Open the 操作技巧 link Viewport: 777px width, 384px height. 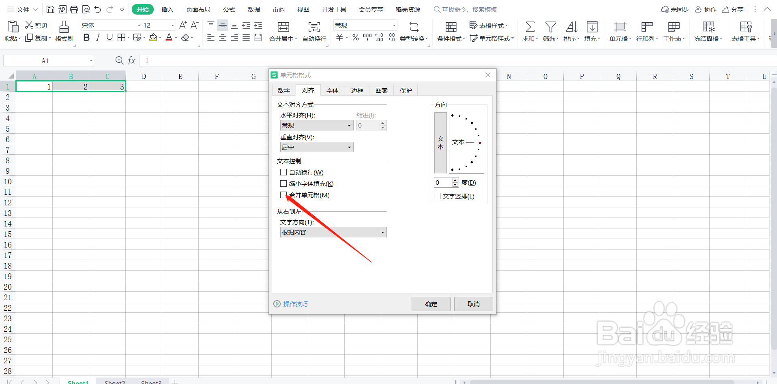[x=295, y=304]
